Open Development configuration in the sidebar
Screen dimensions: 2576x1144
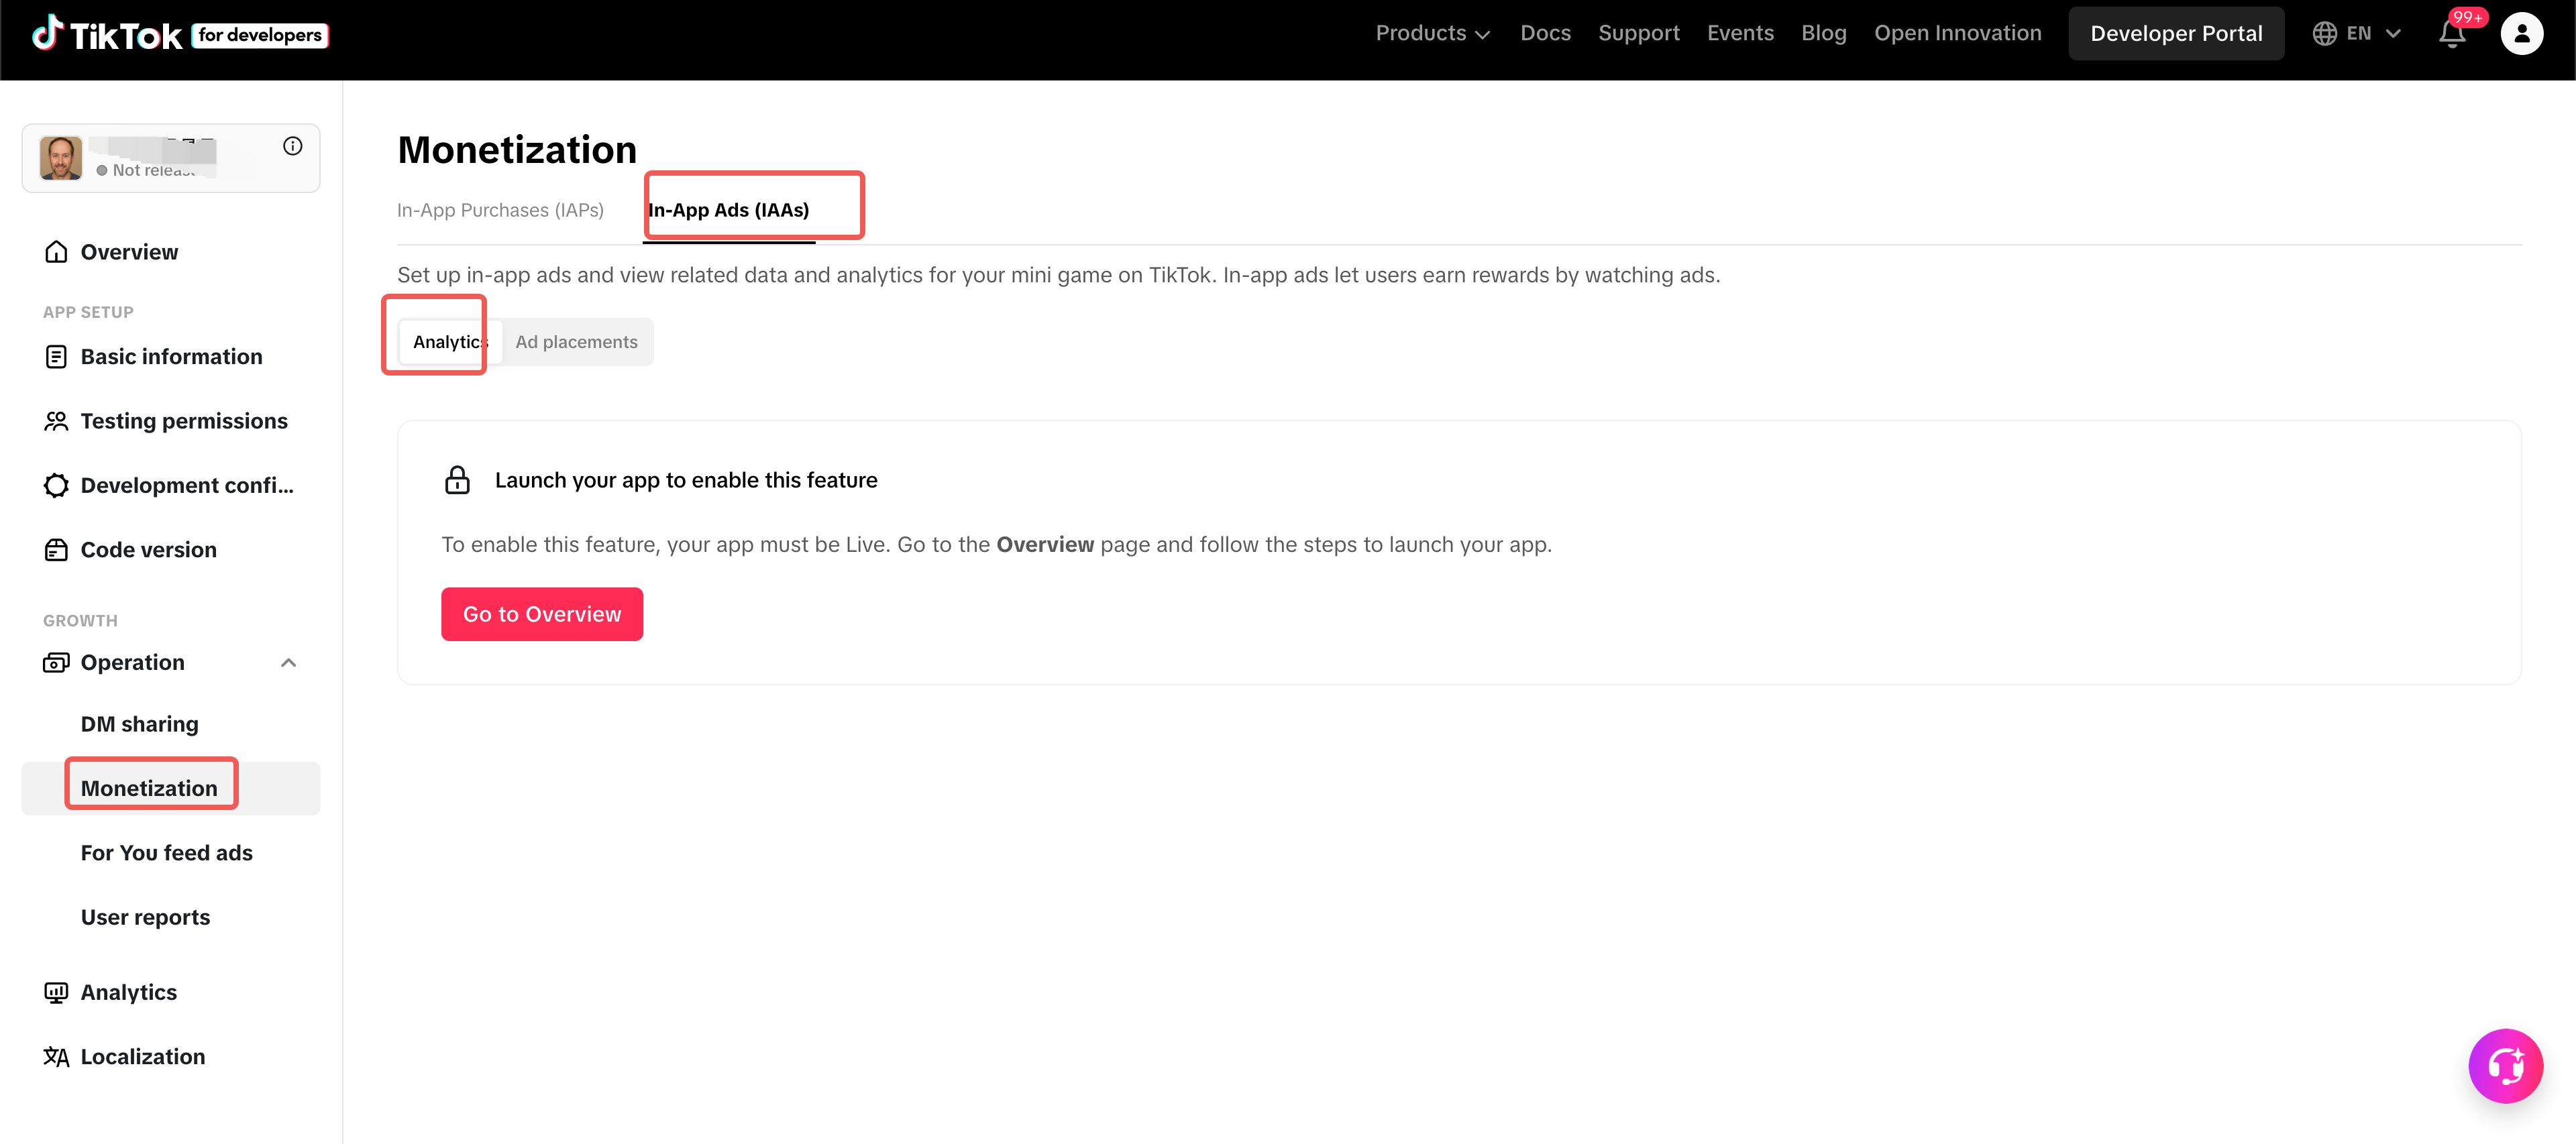pyautogui.click(x=187, y=485)
